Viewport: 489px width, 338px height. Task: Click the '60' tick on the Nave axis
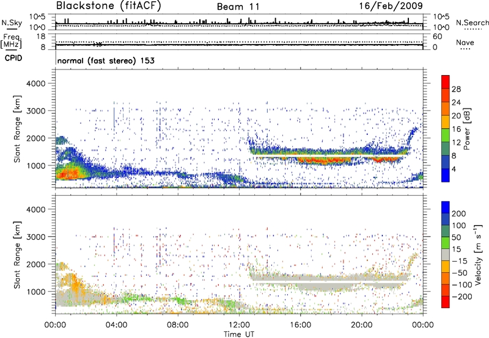[437, 37]
